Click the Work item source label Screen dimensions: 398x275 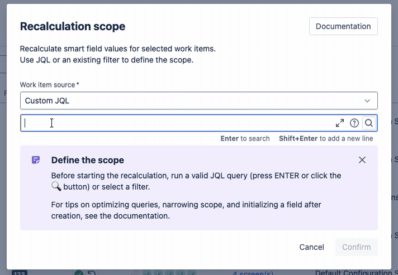[x=48, y=84]
